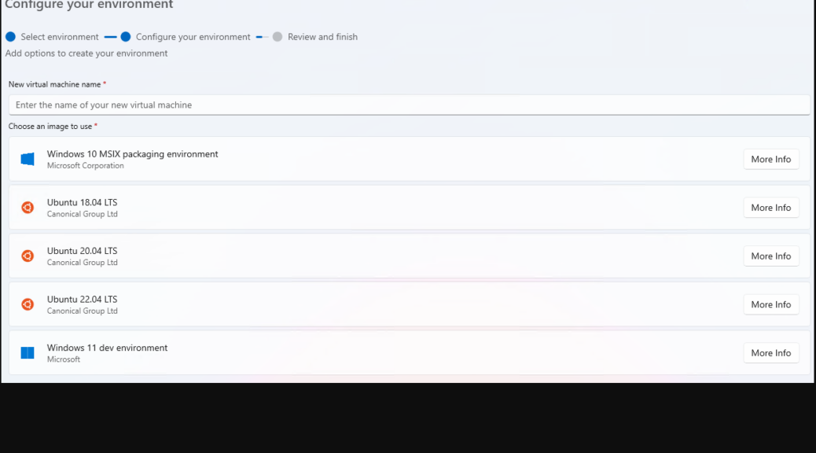Choose the Windows 10 MSIX packaging environment title
The image size is (816, 453).
tap(132, 154)
